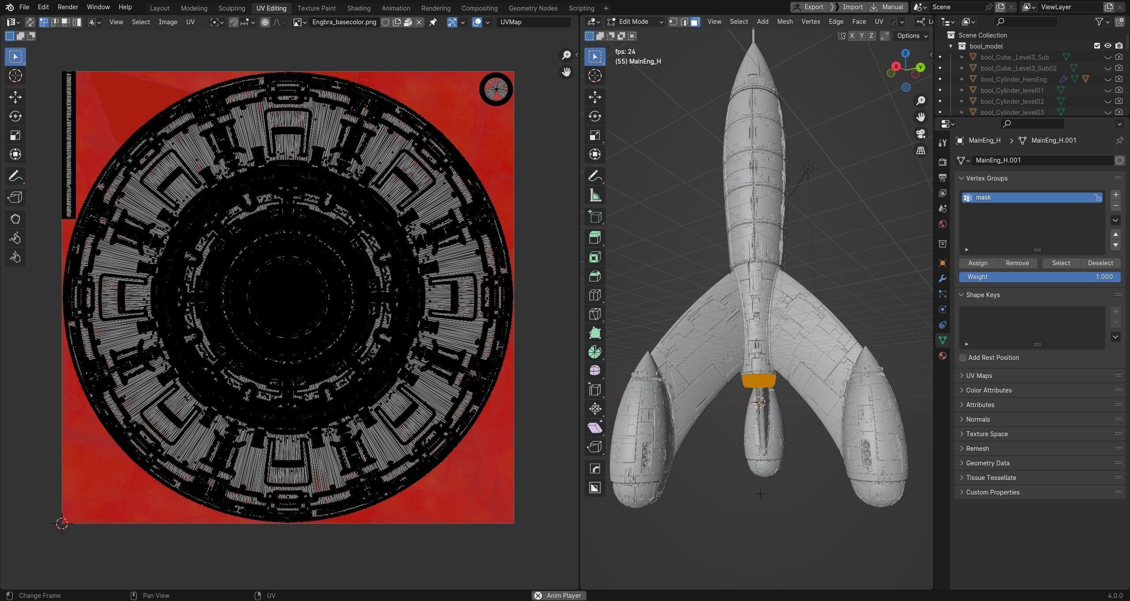
Task: Open the Edit Mode dropdown
Action: [x=635, y=22]
